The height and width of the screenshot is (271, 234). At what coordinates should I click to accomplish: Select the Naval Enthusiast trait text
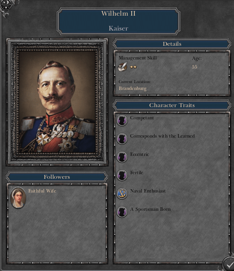click(x=148, y=191)
